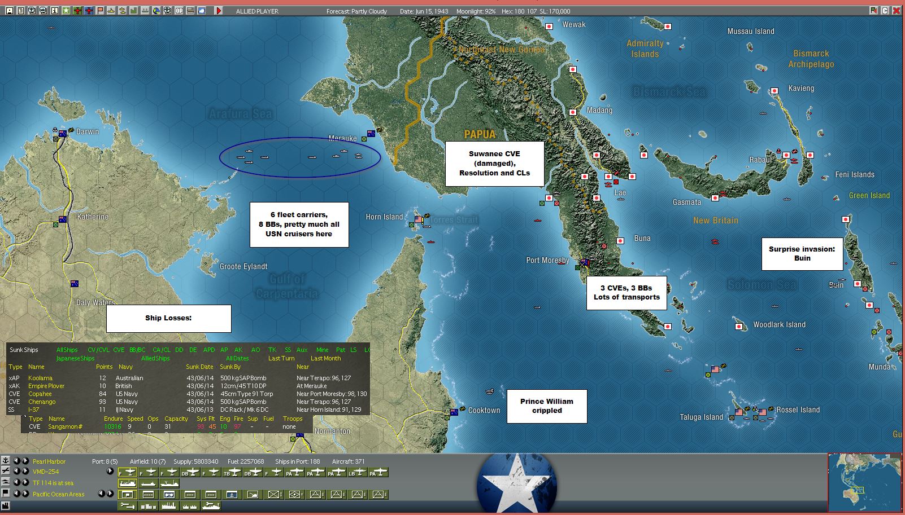Toggle Last Turn date filter
905x515 pixels.
click(x=281, y=358)
